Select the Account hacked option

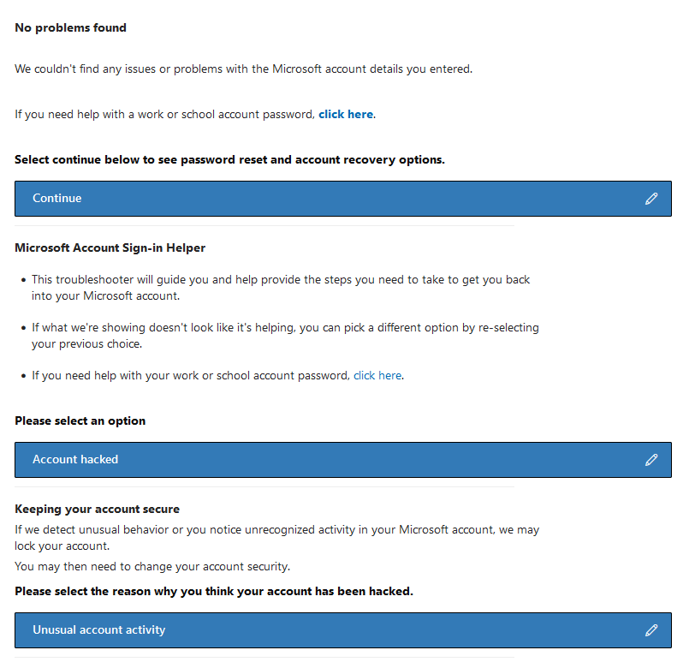tap(75, 460)
